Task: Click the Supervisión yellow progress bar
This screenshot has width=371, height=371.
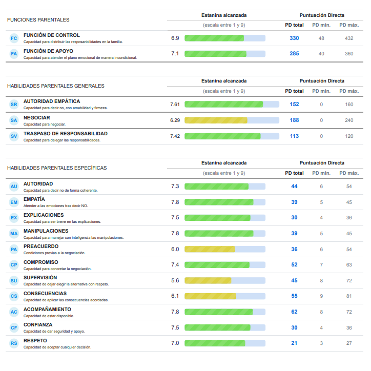Action: pos(208,281)
